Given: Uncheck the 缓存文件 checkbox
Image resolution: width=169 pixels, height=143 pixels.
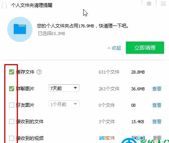Looking at the screenshot, I should tap(11, 72).
